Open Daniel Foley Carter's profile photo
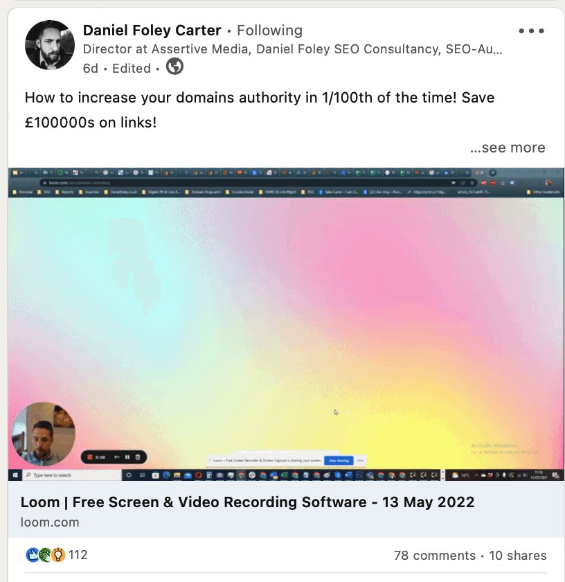The height and width of the screenshot is (582, 565). click(x=50, y=45)
